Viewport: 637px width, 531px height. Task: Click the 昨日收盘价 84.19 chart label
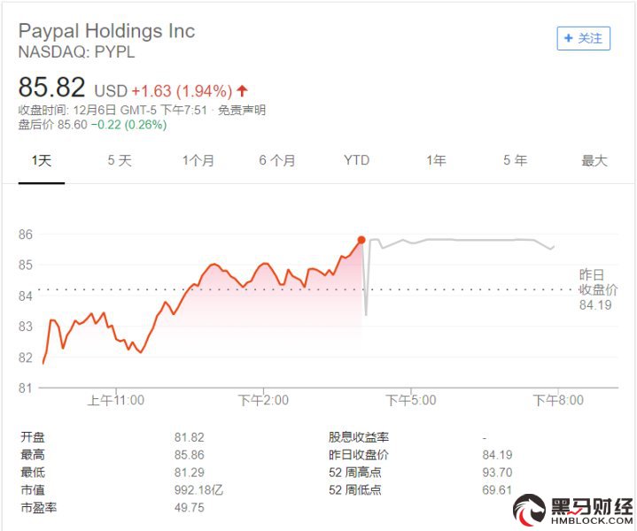point(598,289)
